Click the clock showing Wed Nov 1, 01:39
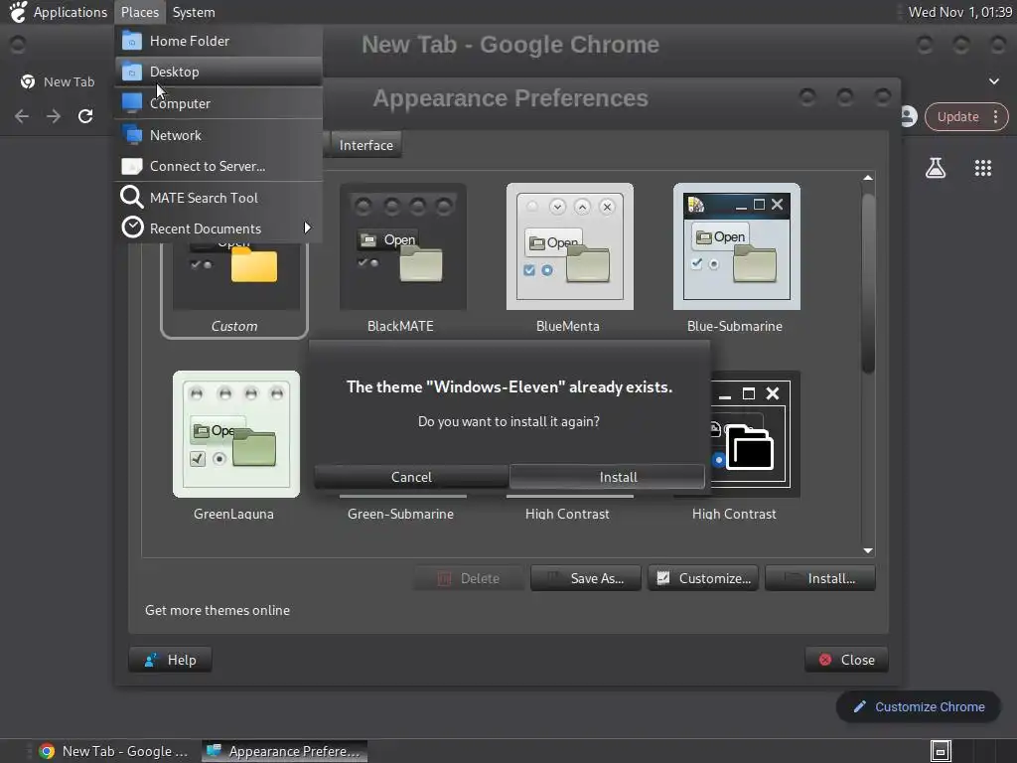 tap(960, 12)
